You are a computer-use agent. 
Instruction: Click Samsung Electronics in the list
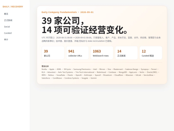point(82,69)
